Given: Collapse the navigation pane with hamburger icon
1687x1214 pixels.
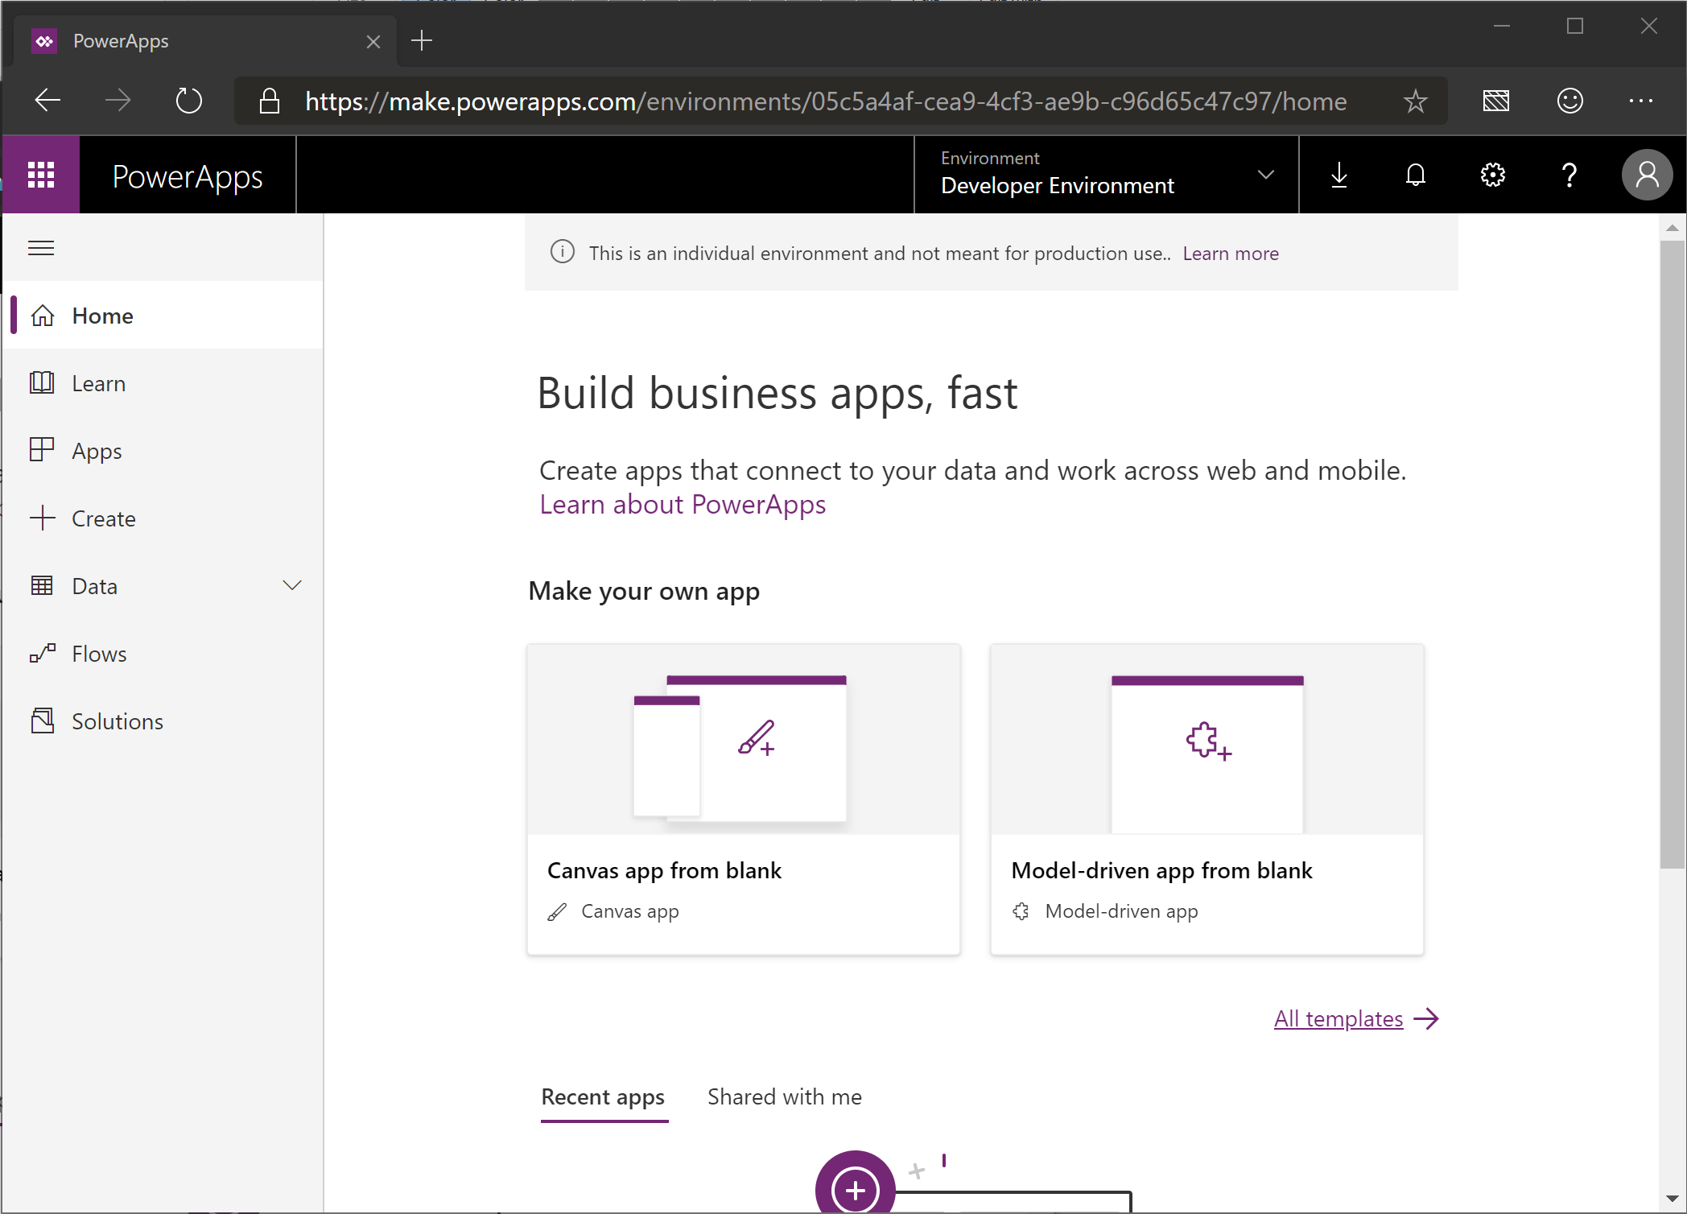Looking at the screenshot, I should pos(41,248).
